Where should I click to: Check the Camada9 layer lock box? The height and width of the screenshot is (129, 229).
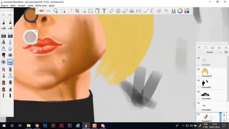tap(198, 87)
